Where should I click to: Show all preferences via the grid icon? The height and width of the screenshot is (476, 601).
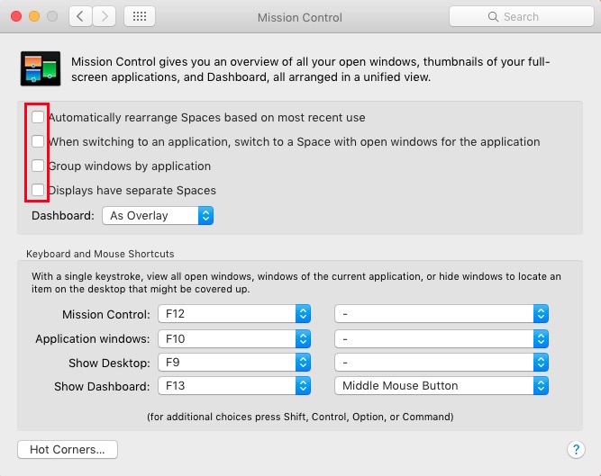click(x=140, y=16)
